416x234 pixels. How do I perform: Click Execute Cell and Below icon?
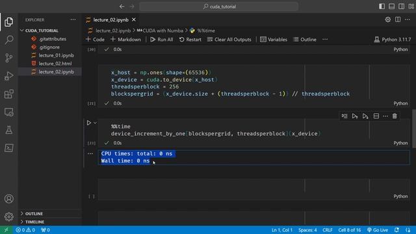365,116
